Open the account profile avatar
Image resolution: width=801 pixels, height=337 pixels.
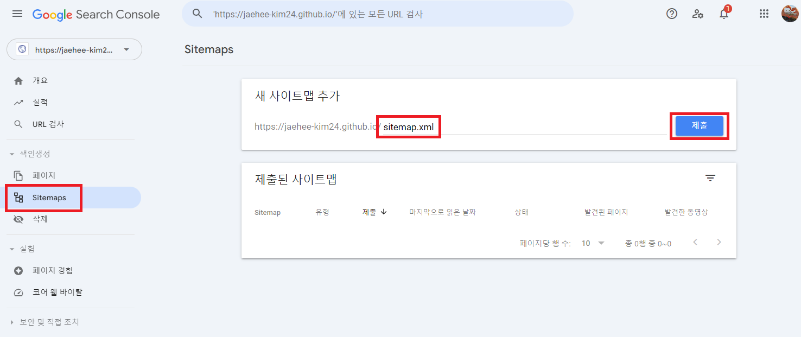[790, 14]
